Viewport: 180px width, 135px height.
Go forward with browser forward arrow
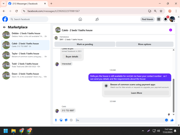[10, 11]
